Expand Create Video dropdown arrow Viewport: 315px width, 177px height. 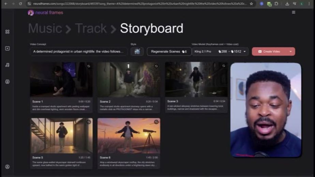click(291, 52)
